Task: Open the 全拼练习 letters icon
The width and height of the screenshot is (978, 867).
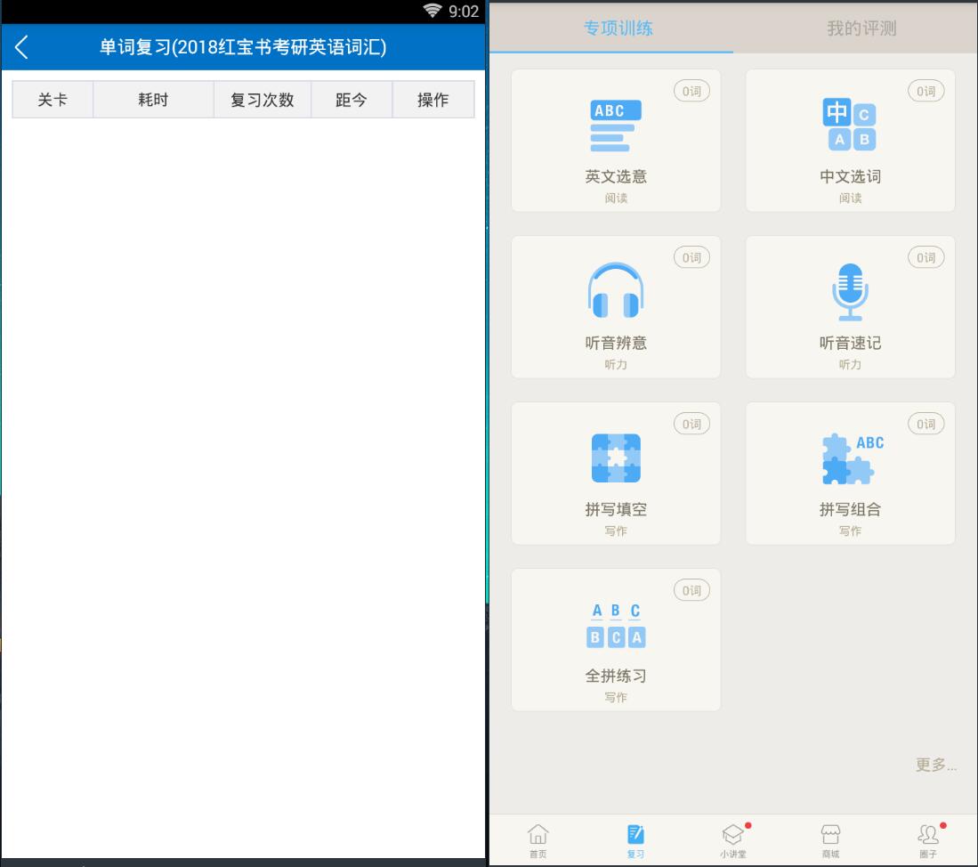Action: click(616, 625)
